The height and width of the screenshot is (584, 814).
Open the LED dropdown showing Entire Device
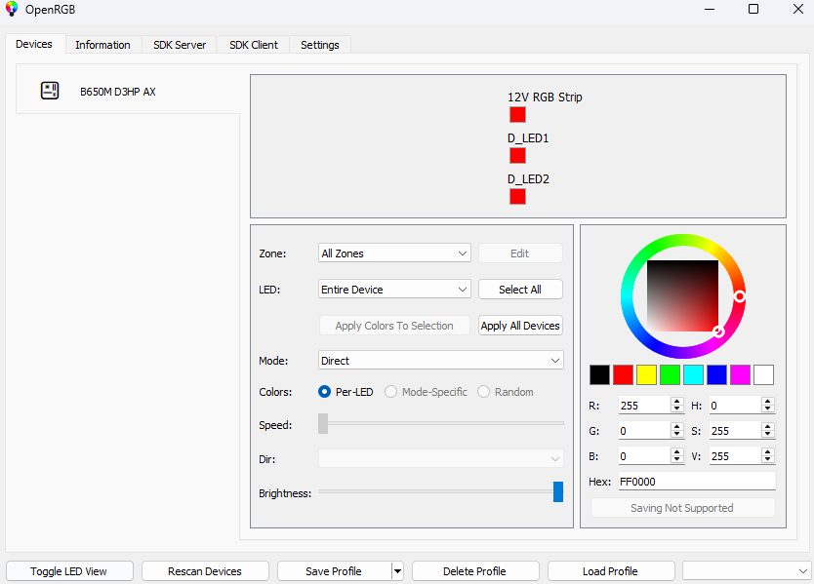point(394,290)
